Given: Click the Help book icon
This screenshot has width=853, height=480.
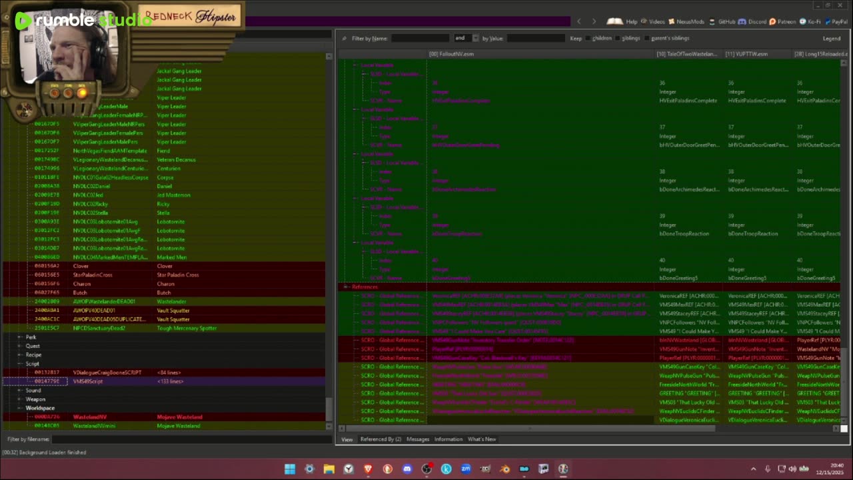Looking at the screenshot, I should (615, 21).
